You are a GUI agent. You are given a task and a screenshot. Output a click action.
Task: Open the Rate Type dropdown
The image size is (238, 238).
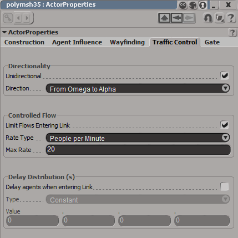(138, 138)
